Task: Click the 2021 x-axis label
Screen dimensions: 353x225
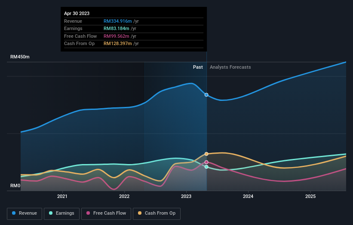Action: coord(62,197)
